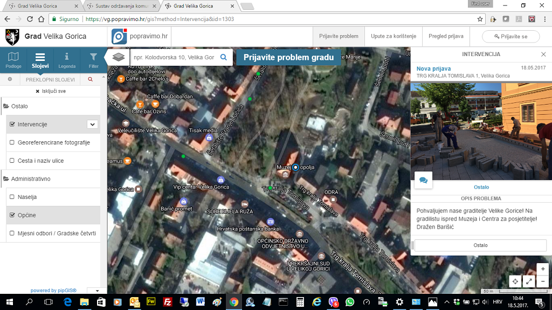This screenshot has width=552, height=310.
Task: Zoom in on the map
Action: click(x=542, y=269)
